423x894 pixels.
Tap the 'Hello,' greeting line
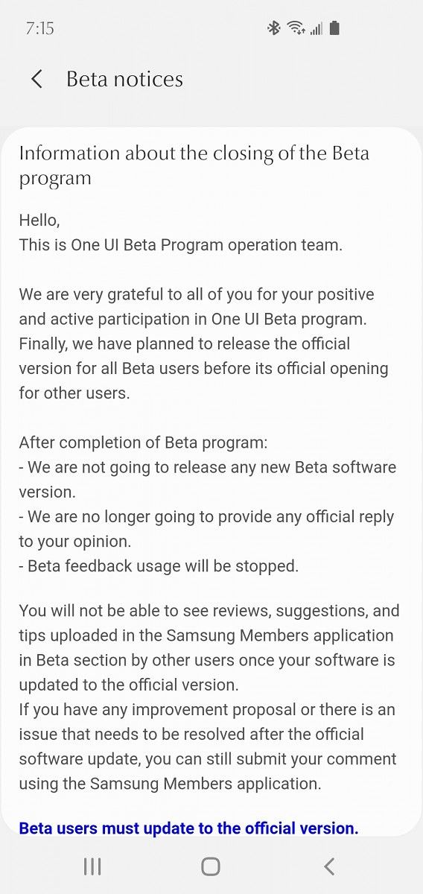click(x=39, y=221)
